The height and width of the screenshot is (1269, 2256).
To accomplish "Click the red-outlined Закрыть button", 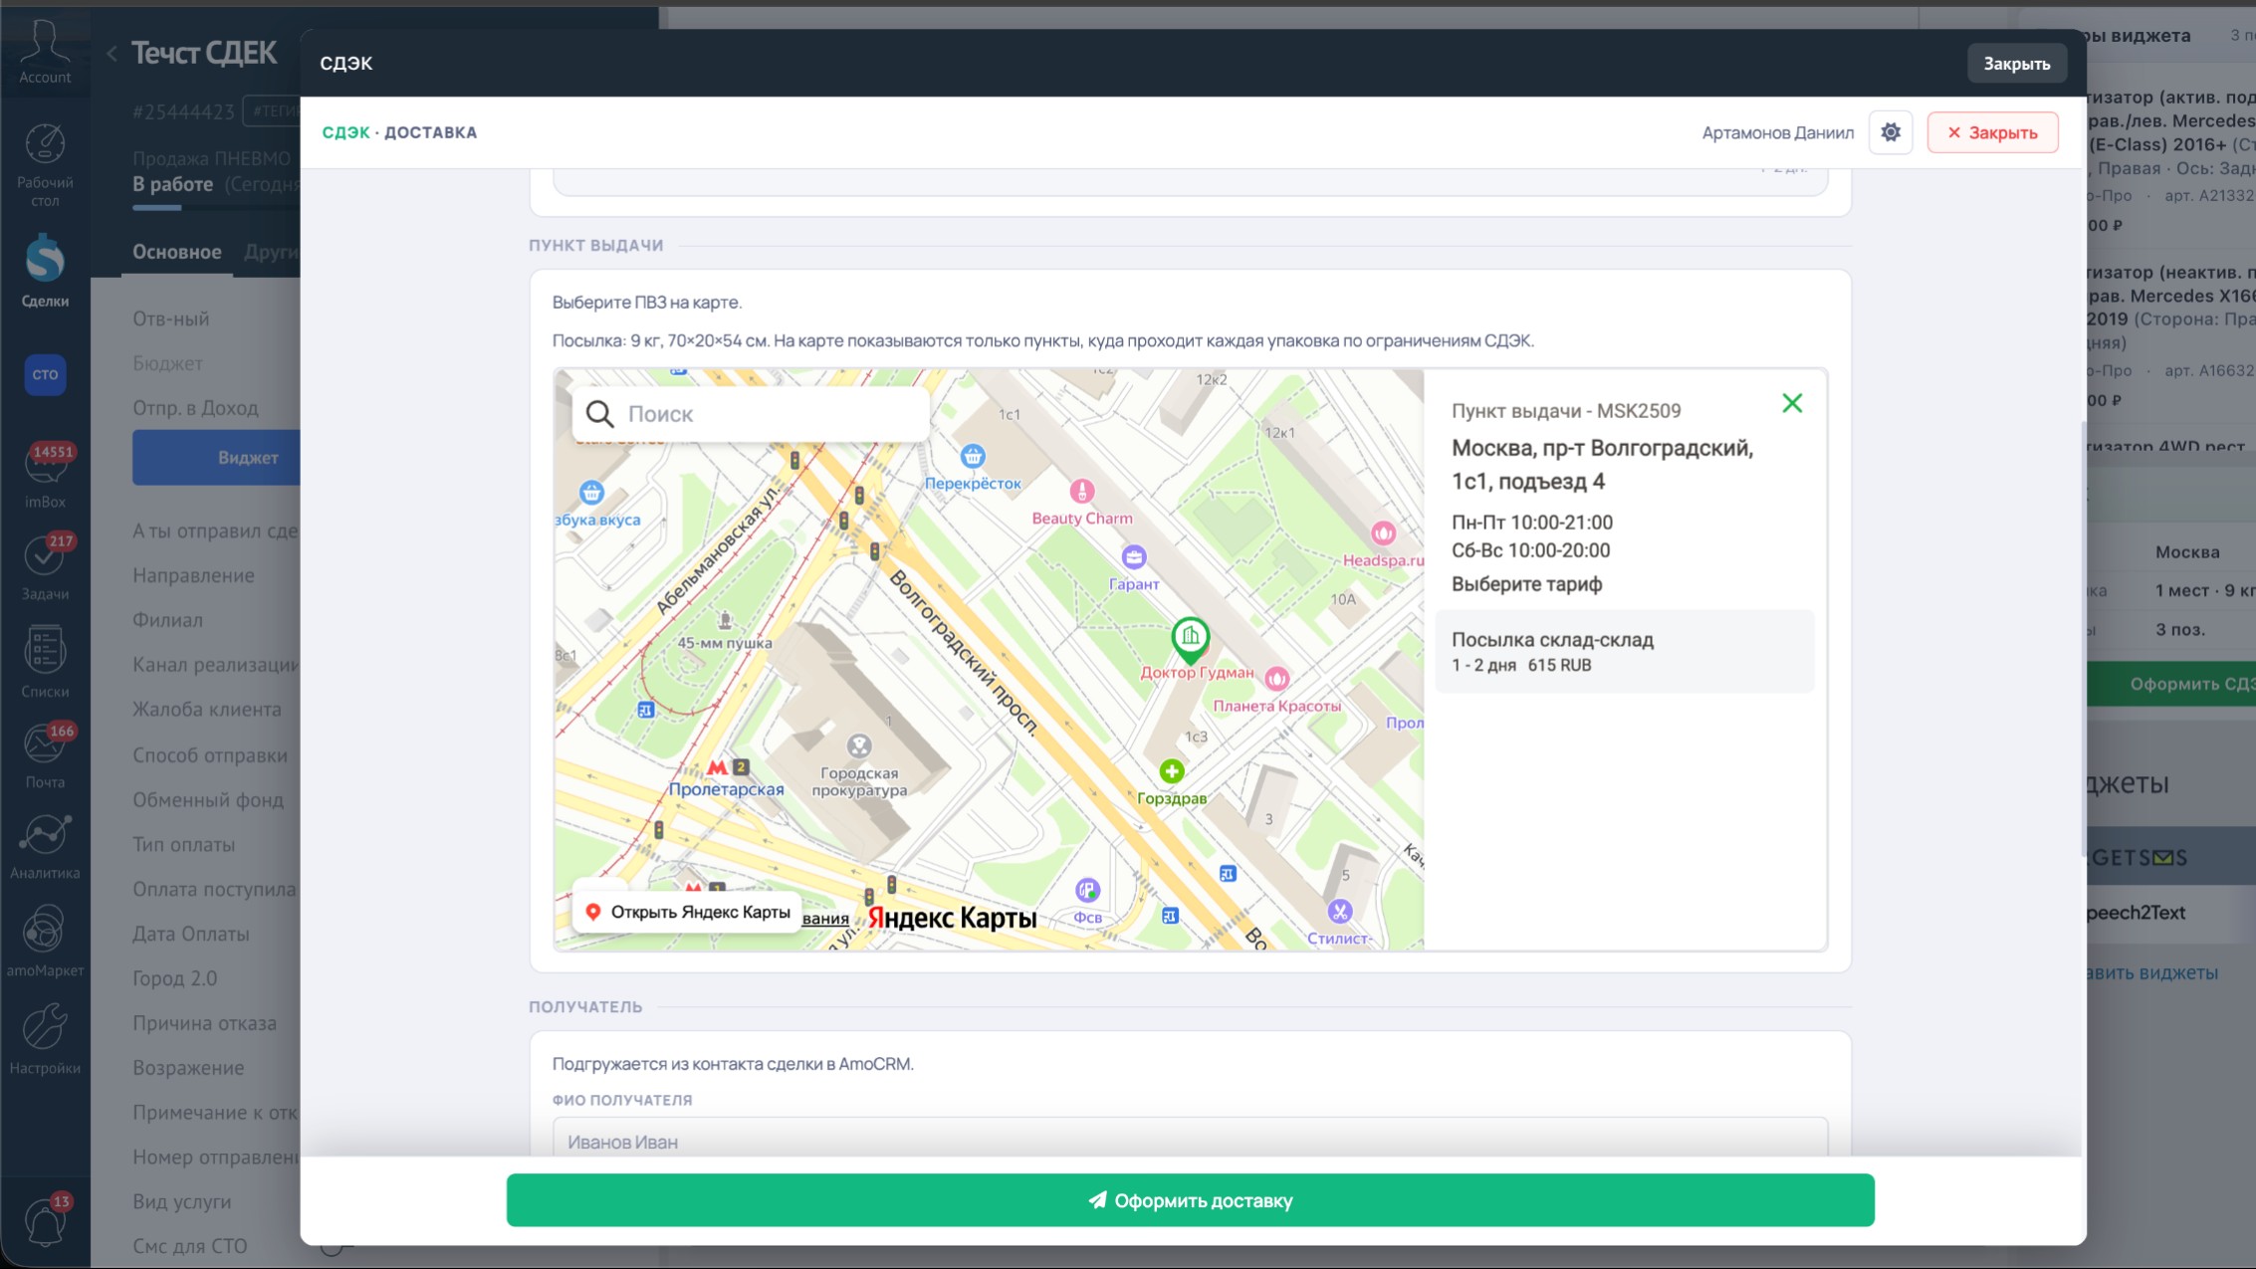I will (x=1992, y=132).
